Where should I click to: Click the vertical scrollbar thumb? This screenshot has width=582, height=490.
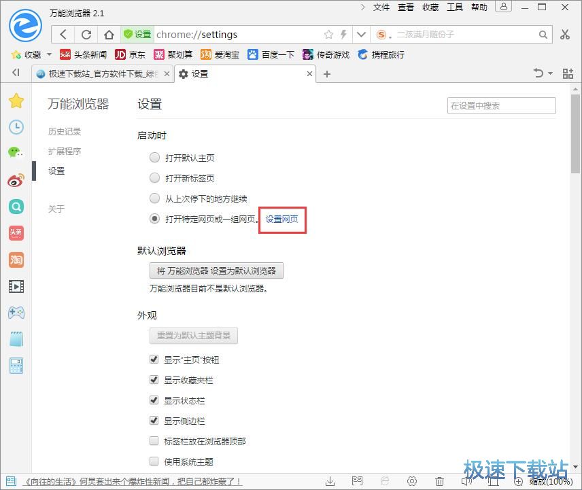point(575,133)
